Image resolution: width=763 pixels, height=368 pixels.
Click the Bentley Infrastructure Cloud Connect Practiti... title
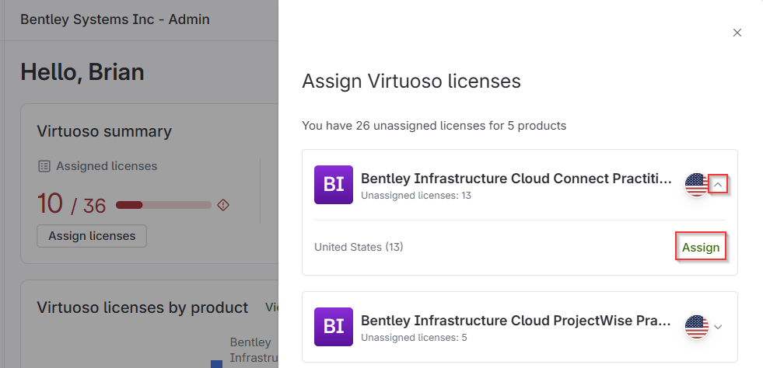516,179
